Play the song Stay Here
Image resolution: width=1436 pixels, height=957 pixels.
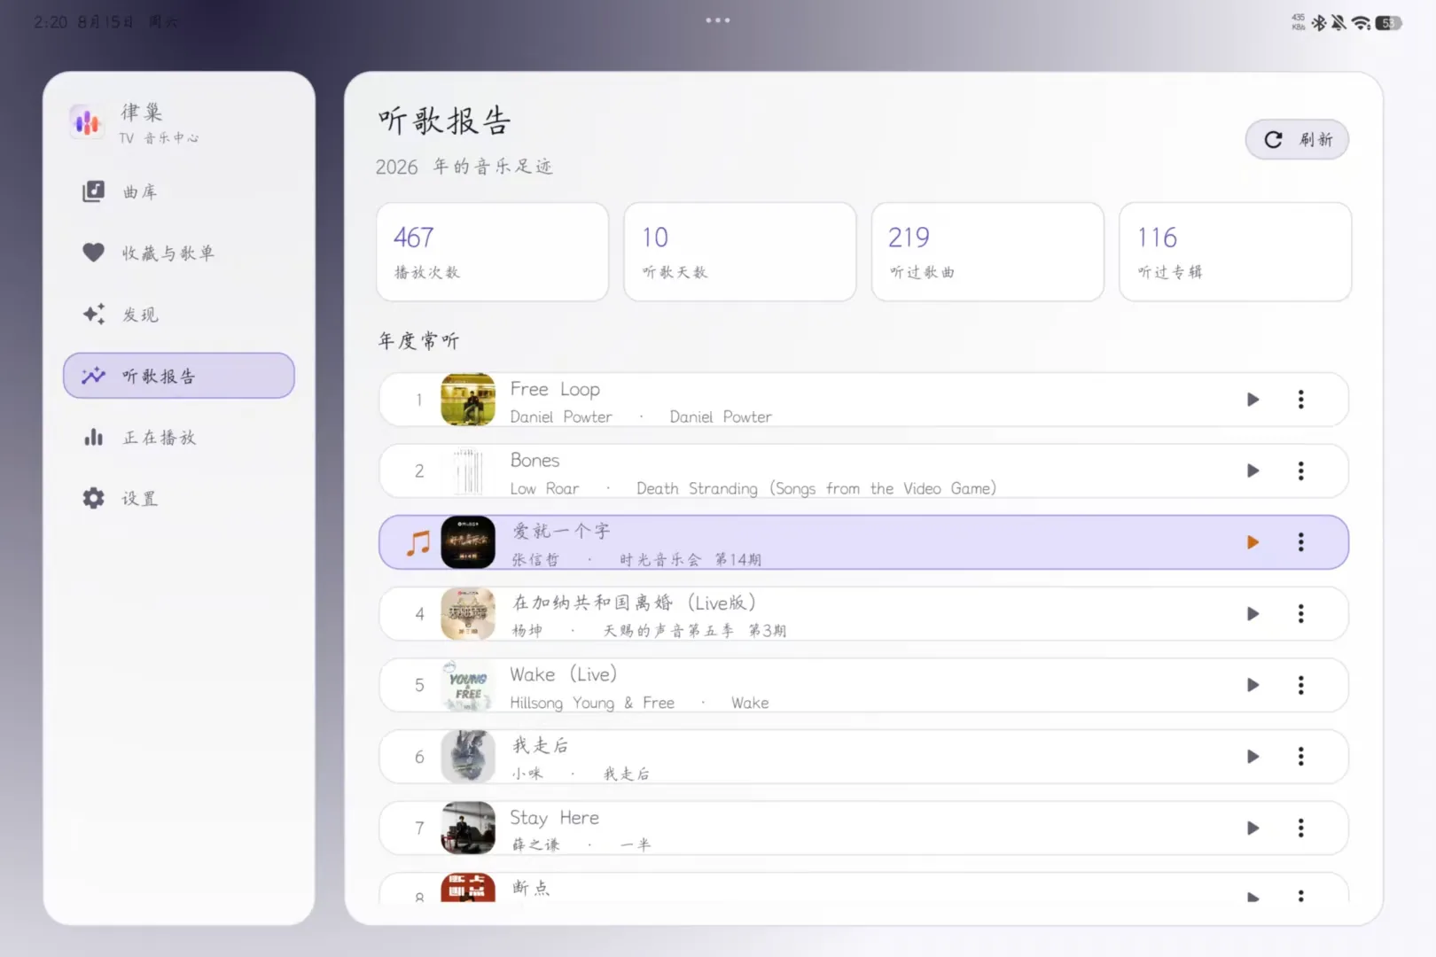[1253, 828]
